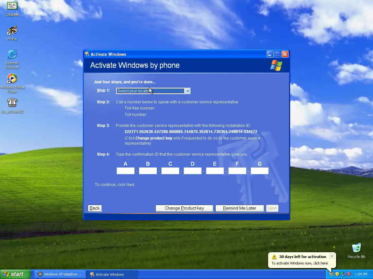Close the Activate Windows dialog
Viewport: 373px width, 279px height.
pos(285,54)
